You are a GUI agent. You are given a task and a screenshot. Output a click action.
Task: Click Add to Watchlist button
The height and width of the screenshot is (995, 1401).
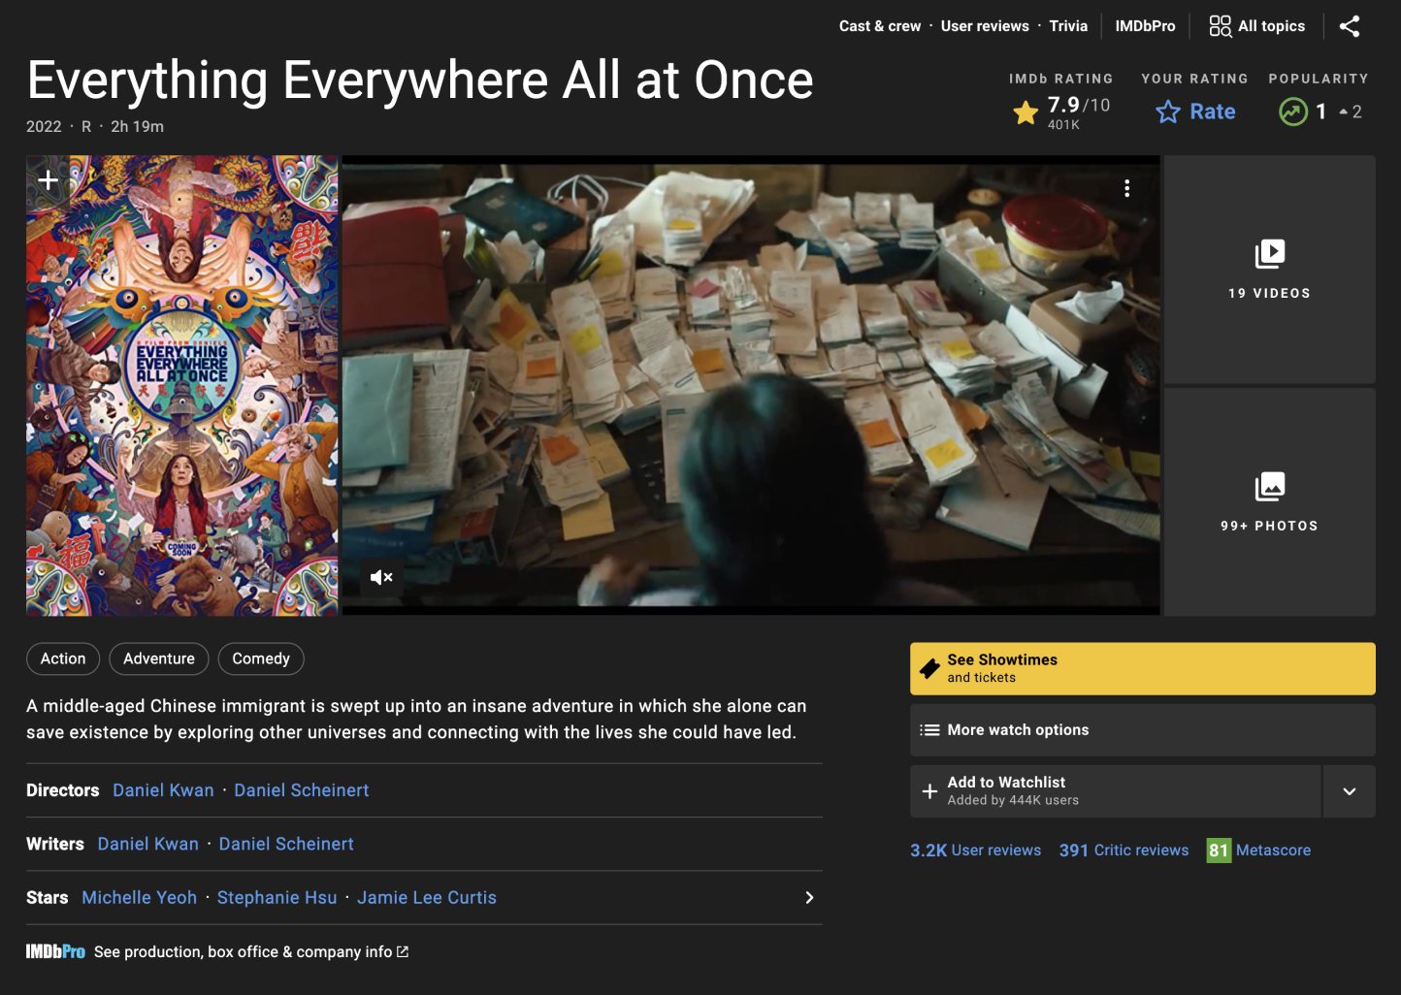tap(1115, 790)
